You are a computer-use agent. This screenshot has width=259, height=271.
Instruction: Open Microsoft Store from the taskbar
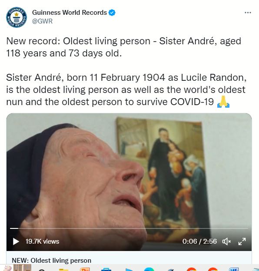tap(106, 269)
